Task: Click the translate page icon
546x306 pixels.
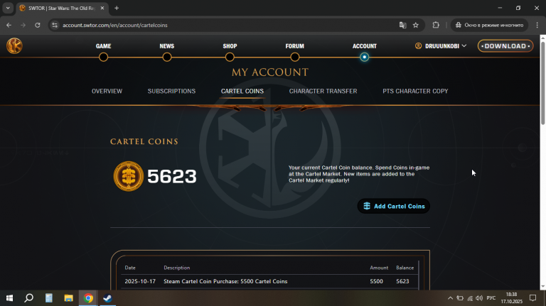Action: click(x=402, y=25)
